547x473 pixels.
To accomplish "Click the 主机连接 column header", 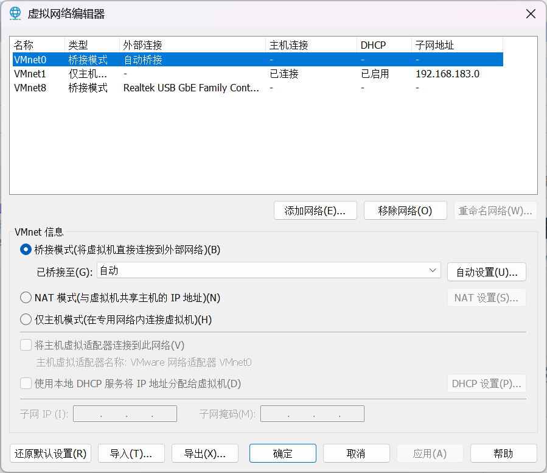I will [311, 45].
